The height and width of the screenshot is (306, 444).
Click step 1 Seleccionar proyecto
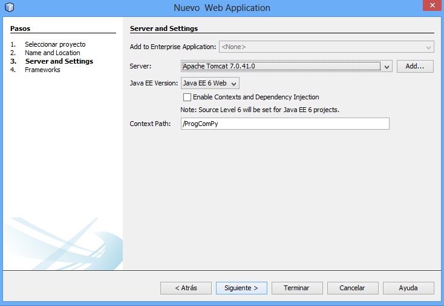point(55,44)
